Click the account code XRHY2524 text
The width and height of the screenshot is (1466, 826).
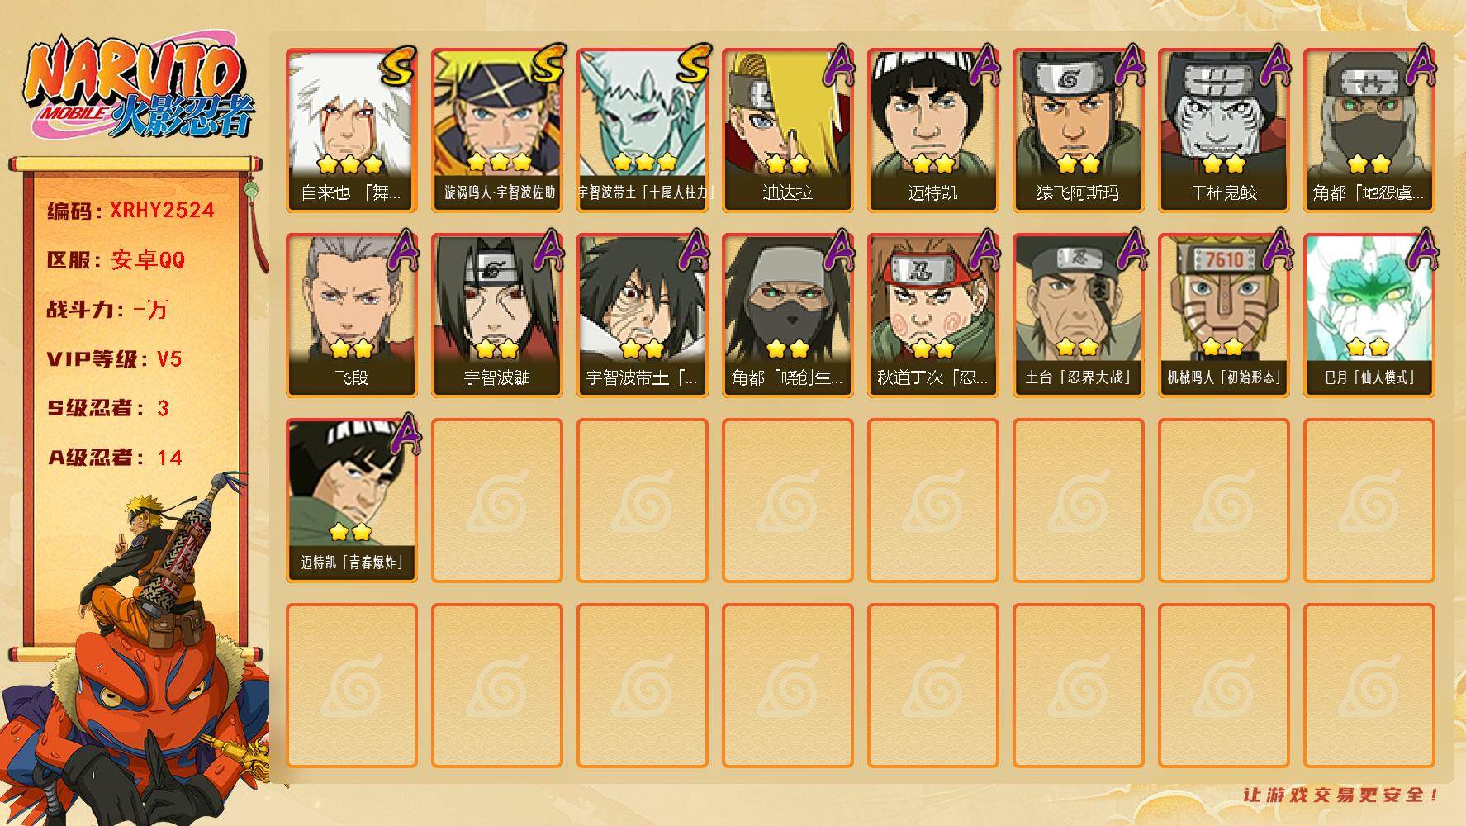(x=162, y=211)
